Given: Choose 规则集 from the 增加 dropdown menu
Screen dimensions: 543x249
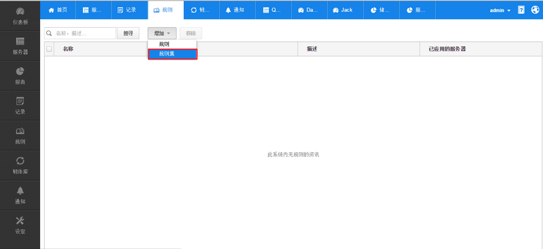Looking at the screenshot, I should (172, 54).
